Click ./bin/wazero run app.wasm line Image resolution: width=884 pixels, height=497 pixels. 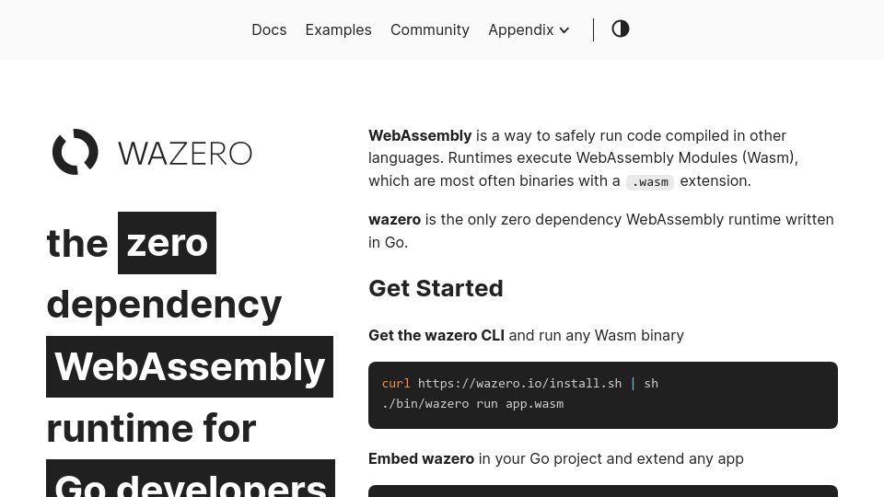coord(472,403)
